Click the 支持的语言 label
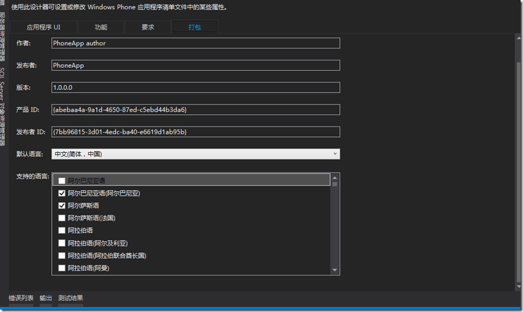This screenshot has height=312, width=523. point(33,176)
